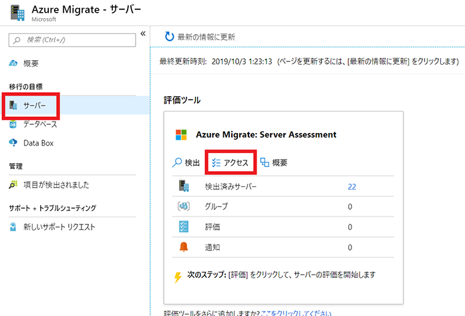The height and width of the screenshot is (316, 465).
Task: Click the Azure Migrate server building icon in header
Action: pyautogui.click(x=17, y=13)
